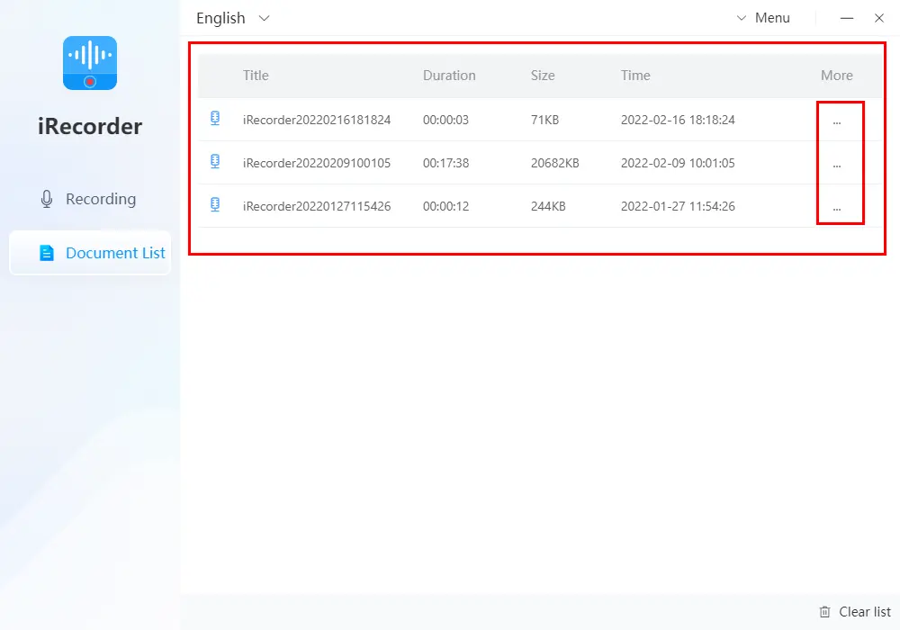
Task: Open More options for the 20682KB recording
Action: click(837, 164)
